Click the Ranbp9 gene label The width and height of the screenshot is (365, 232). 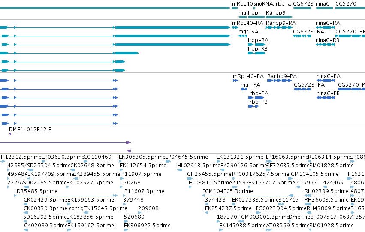[x=276, y=12]
